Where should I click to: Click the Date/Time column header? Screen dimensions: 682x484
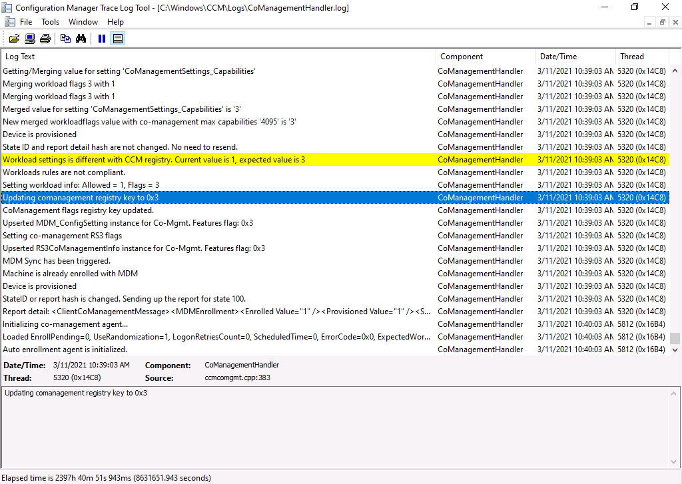pyautogui.click(x=575, y=57)
